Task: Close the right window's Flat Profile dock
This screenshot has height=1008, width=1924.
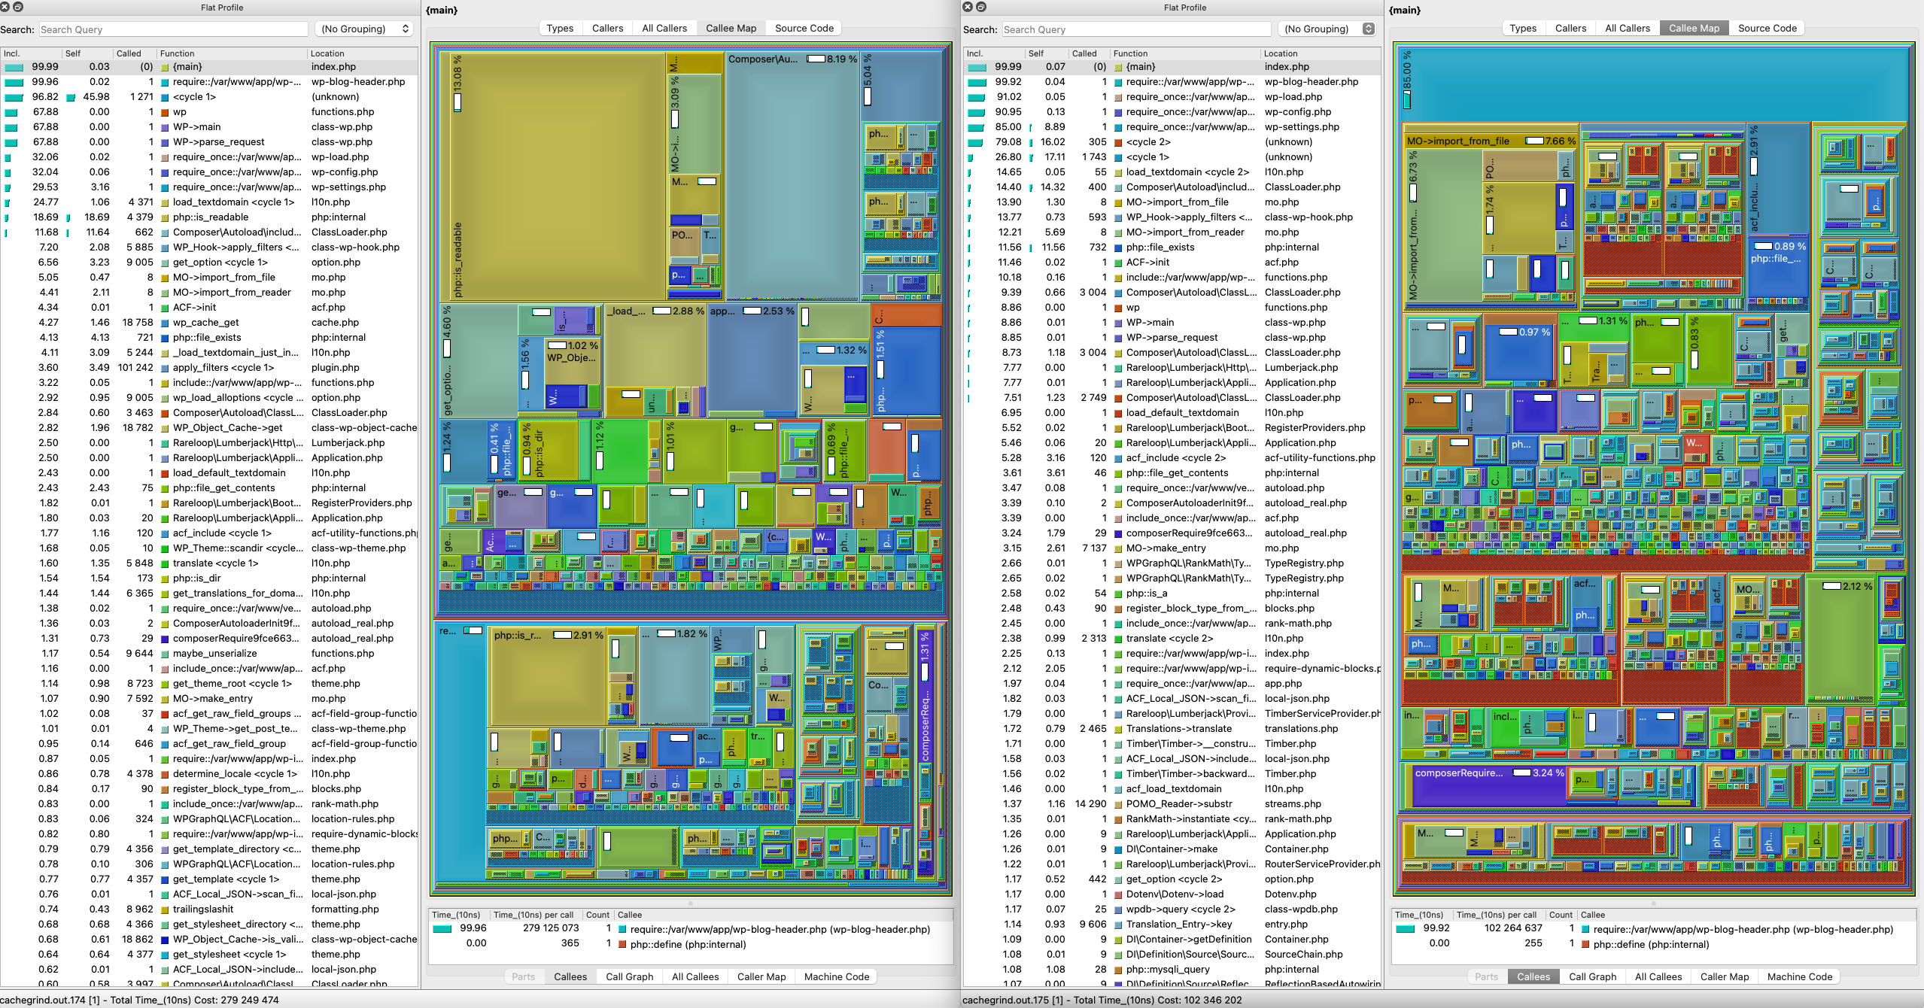Action: [968, 7]
